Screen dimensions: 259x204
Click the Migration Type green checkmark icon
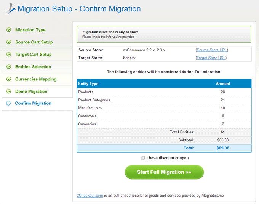9,30
